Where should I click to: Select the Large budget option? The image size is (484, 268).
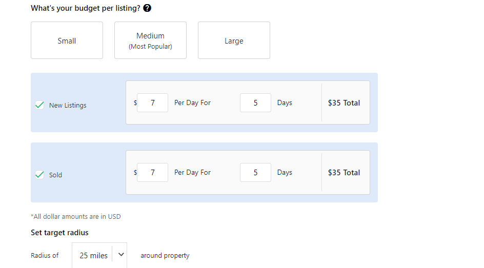(x=234, y=40)
